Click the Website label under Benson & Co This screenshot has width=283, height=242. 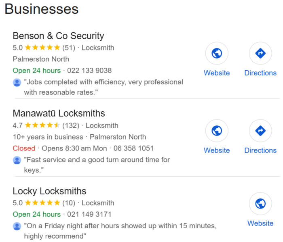pyautogui.click(x=217, y=73)
